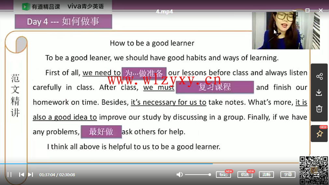The image size is (329, 185).
Task: Skip to the next video
Action: click(x=31, y=175)
